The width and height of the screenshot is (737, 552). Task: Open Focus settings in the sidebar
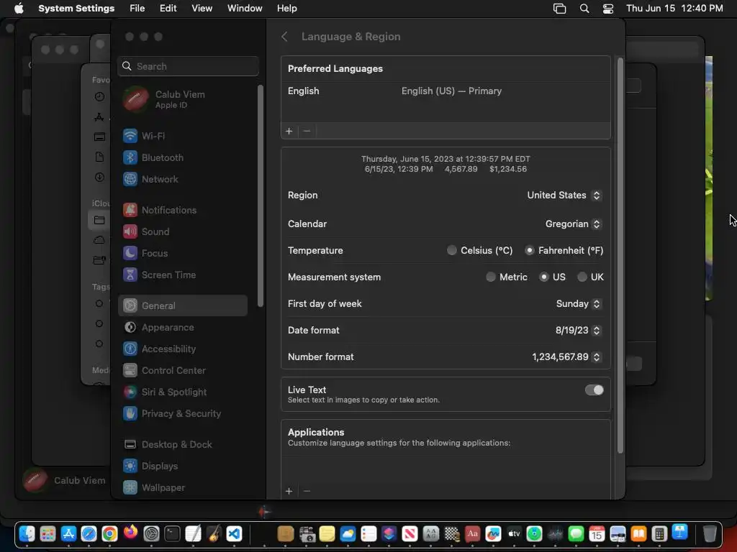click(x=182, y=254)
